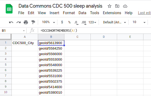
Task: Decrease decimal places
Action: pos(76,23)
